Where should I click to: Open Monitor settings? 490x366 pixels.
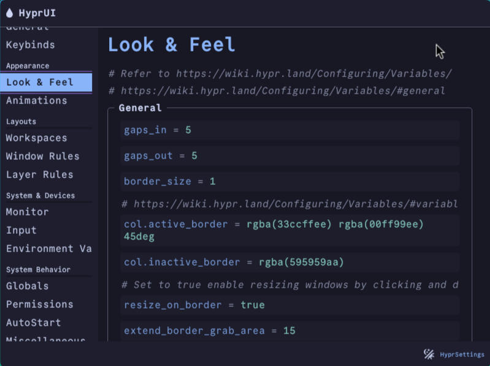[27, 212]
